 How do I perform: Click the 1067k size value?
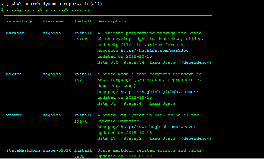click(x=80, y=121)
